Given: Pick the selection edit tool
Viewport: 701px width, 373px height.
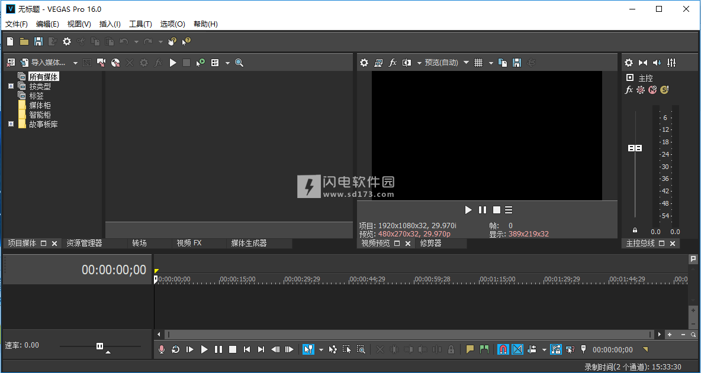Looking at the screenshot, I should click(x=346, y=349).
